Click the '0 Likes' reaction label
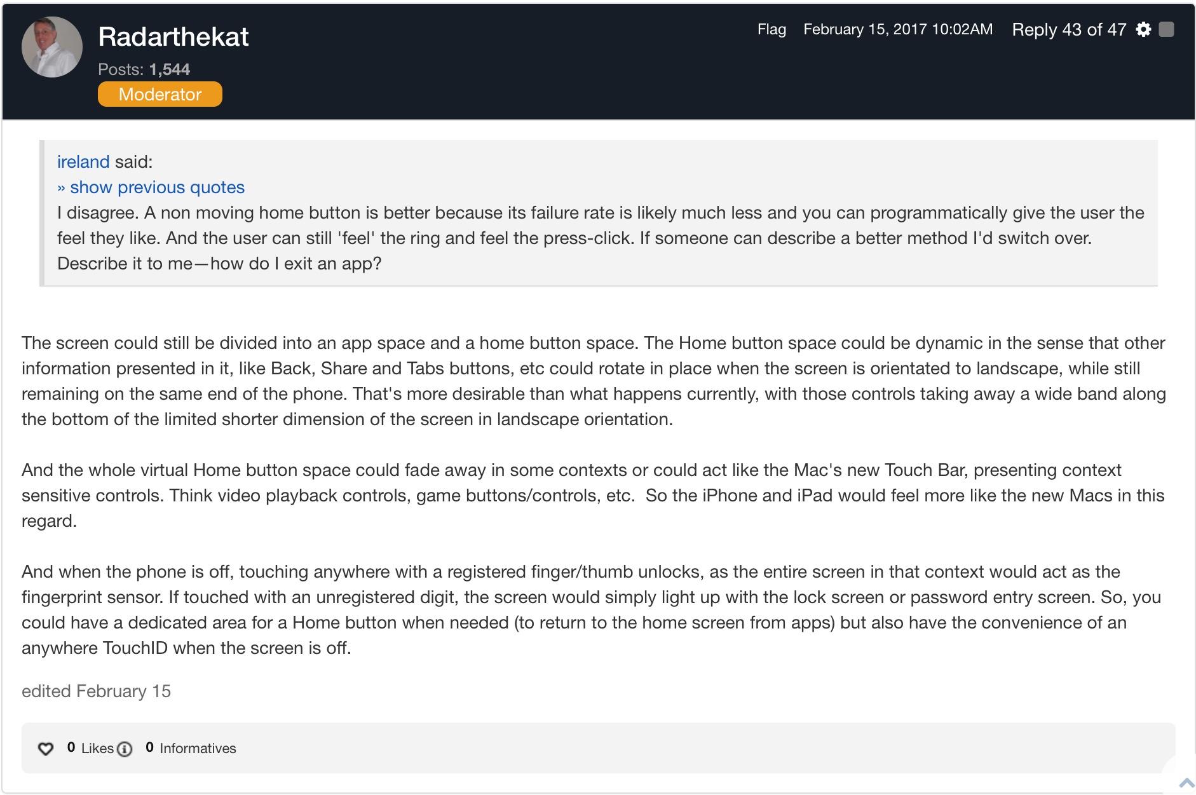This screenshot has width=1196, height=795. click(90, 748)
